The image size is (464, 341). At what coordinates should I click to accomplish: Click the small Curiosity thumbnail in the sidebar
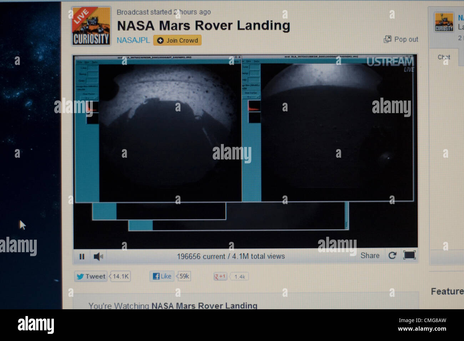tap(444, 22)
